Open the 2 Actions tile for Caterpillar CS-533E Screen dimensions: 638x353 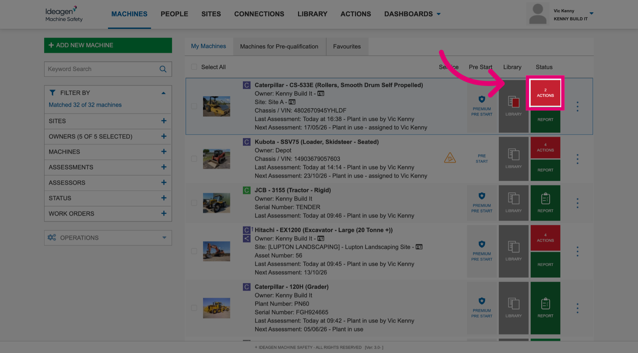545,93
